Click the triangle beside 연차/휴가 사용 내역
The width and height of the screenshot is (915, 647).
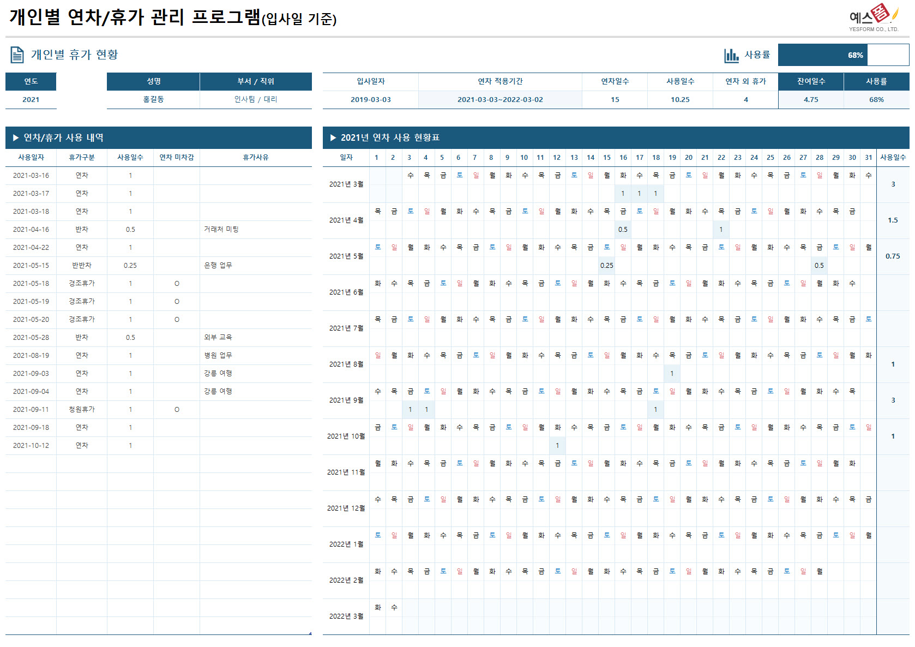(x=16, y=138)
